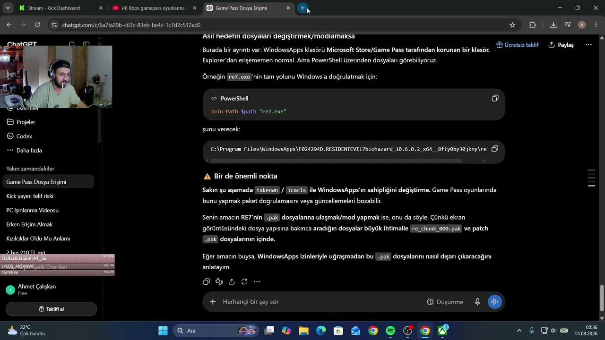The height and width of the screenshot is (340, 605).
Task: Open Windows Start menu
Action: pyautogui.click(x=163, y=331)
